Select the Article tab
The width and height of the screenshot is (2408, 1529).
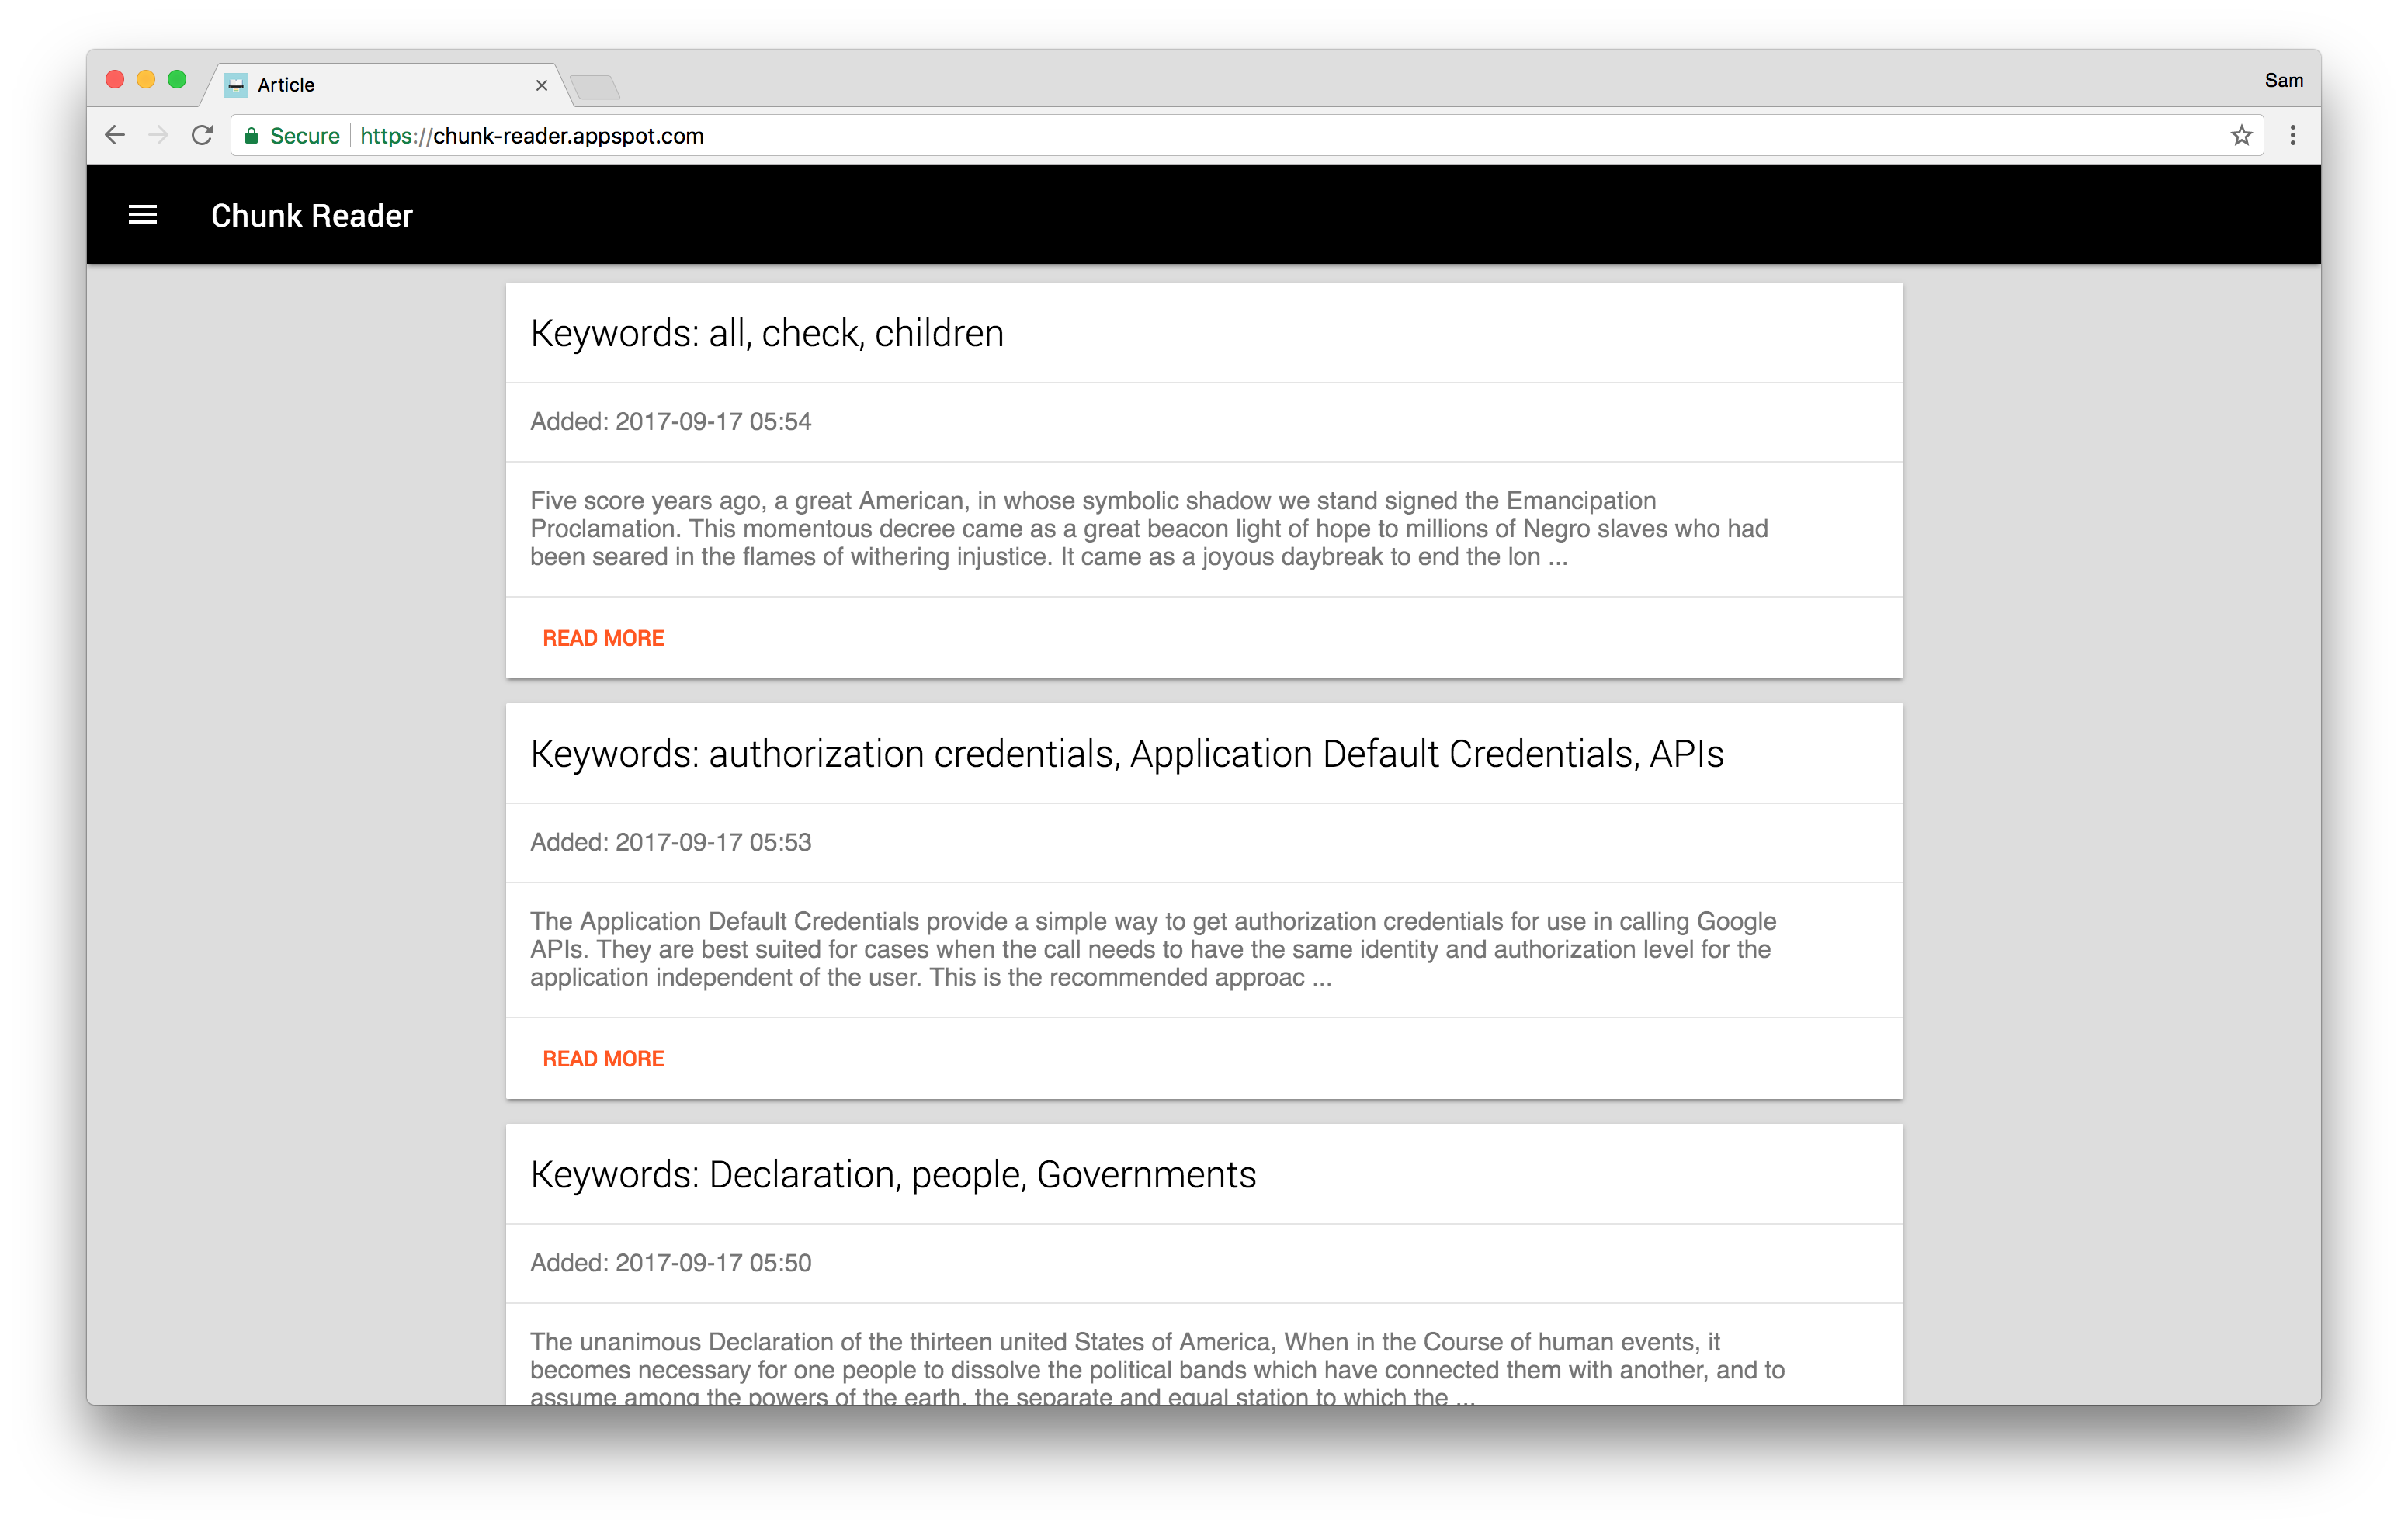pos(380,85)
